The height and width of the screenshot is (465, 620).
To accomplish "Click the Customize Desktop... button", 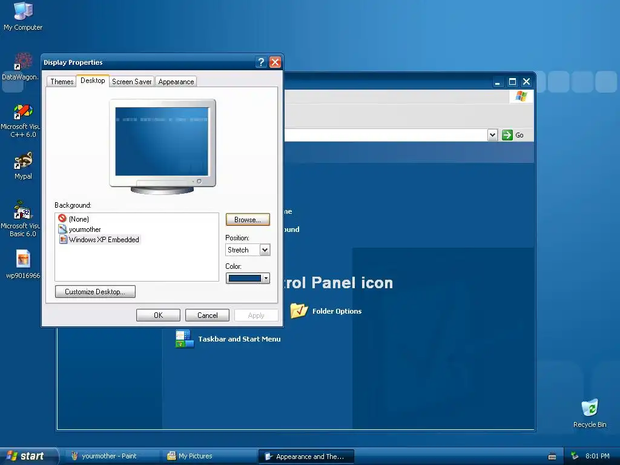I will point(95,291).
